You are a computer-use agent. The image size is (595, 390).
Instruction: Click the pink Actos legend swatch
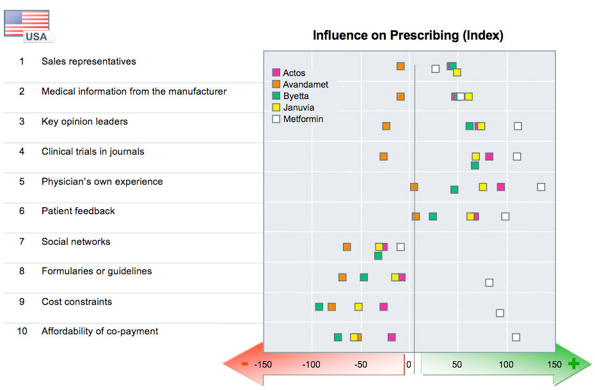coord(276,73)
